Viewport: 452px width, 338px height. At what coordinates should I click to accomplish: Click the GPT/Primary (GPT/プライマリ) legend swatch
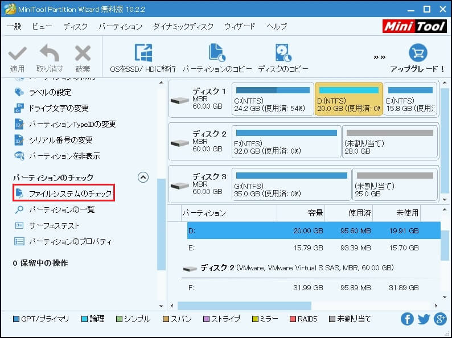pos(17,319)
